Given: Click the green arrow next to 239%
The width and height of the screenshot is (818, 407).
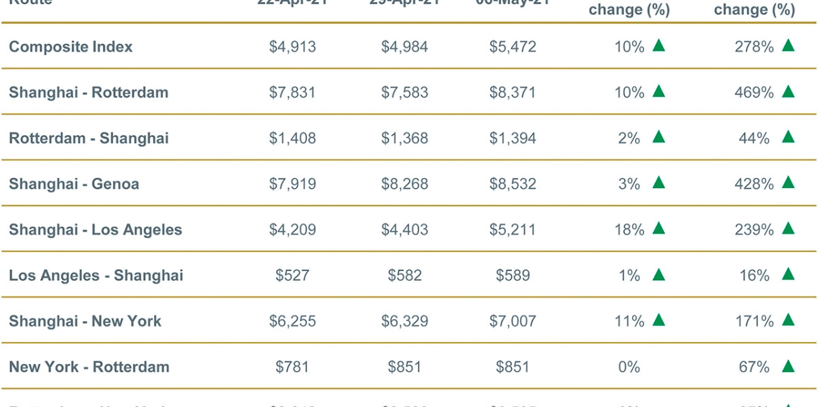Looking at the screenshot, I should (788, 228).
